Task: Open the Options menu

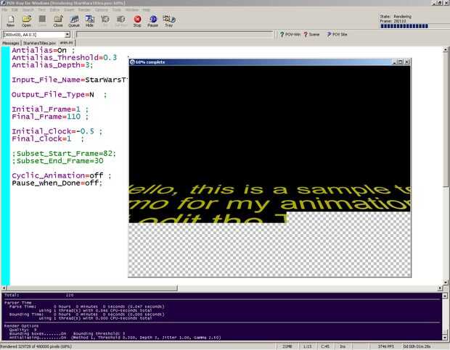Action: [x=102, y=9]
